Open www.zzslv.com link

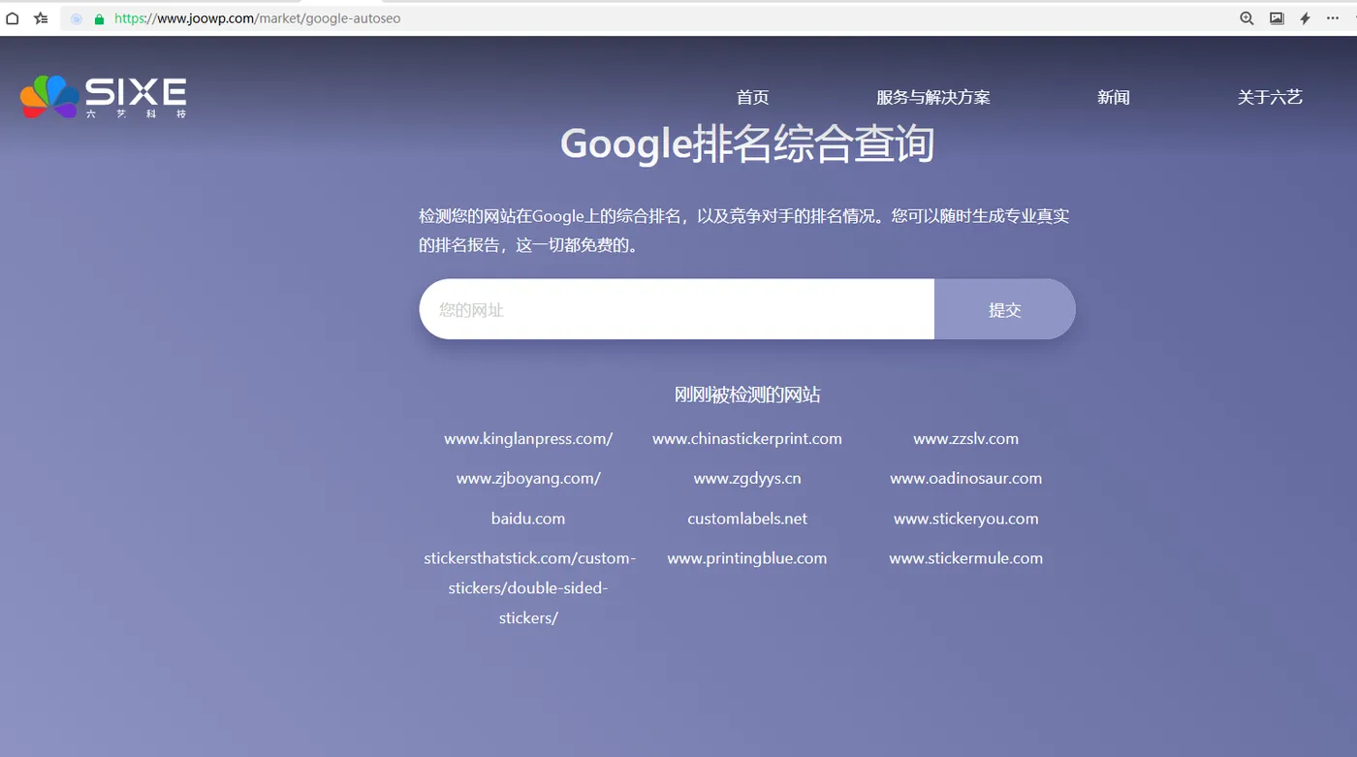(x=966, y=439)
